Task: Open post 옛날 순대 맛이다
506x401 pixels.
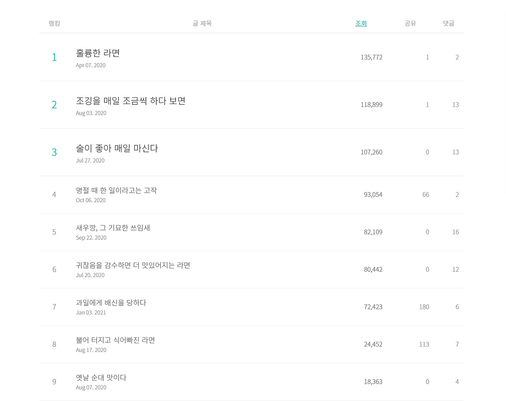Action: point(101,377)
